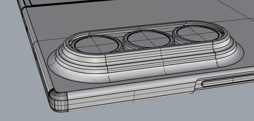Select the middle camera lens circle
This screenshot has height=121, width=254.
(149, 38)
